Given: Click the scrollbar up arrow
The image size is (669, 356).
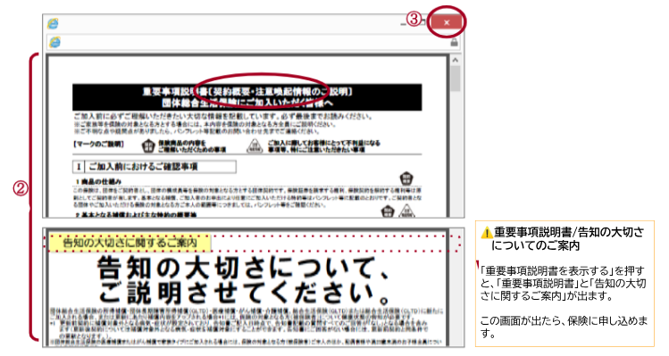Looking at the screenshot, I should (x=456, y=61).
